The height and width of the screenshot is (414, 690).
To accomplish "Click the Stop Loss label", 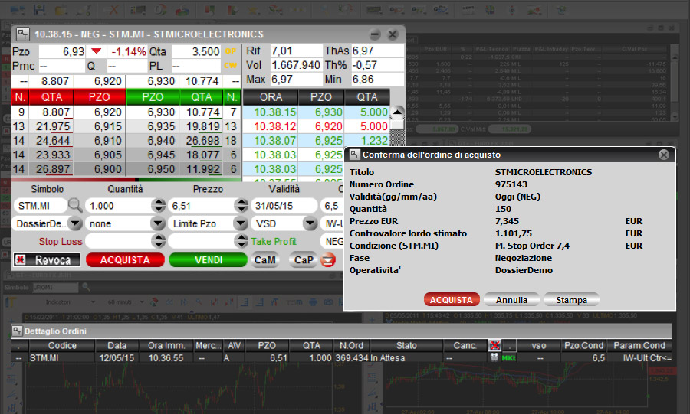I will 61,241.
